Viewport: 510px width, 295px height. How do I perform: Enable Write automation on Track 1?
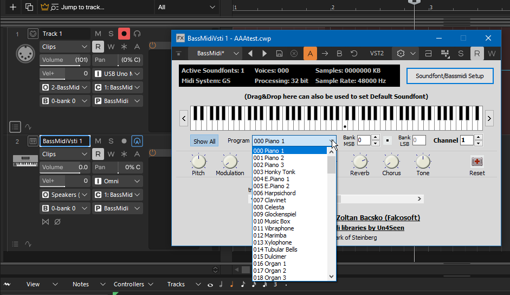111,47
